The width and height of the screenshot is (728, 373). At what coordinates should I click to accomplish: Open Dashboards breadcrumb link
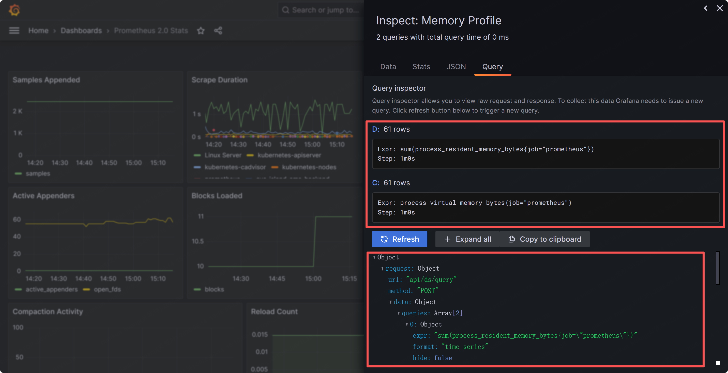81,30
